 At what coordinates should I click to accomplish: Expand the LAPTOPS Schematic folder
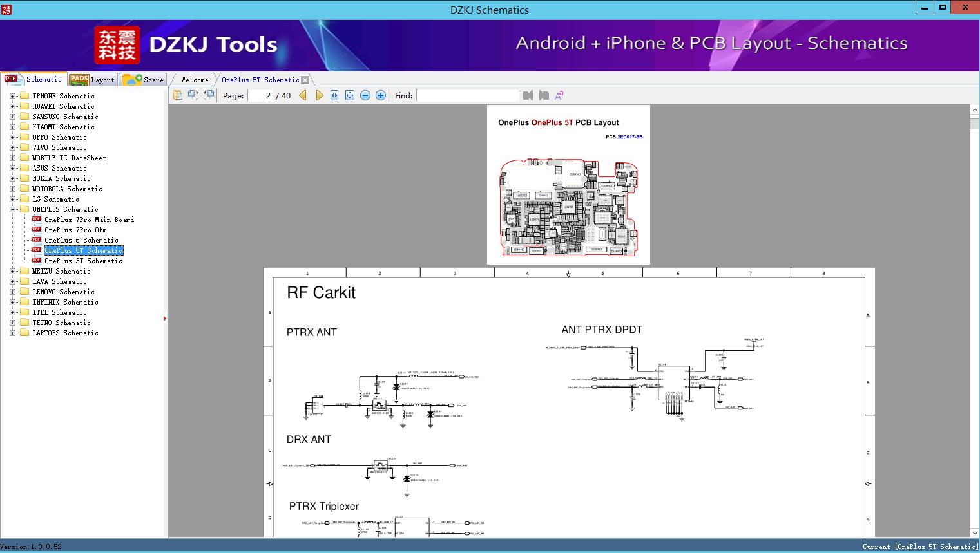[12, 333]
